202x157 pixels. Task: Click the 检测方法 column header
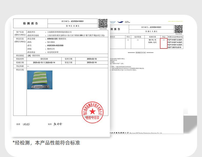(175, 37)
